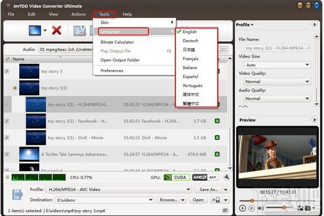Click the File Name input field
The image size is (324, 216).
point(277,48)
